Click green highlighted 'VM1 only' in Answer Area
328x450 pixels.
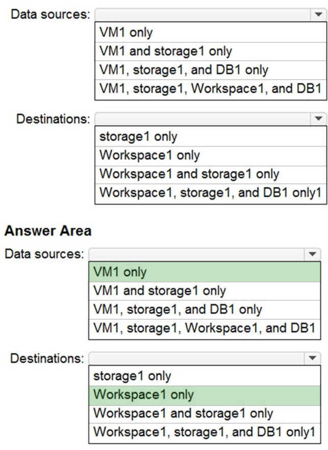[x=204, y=272]
